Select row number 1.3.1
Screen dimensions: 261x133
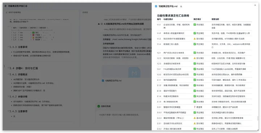pos(159,69)
